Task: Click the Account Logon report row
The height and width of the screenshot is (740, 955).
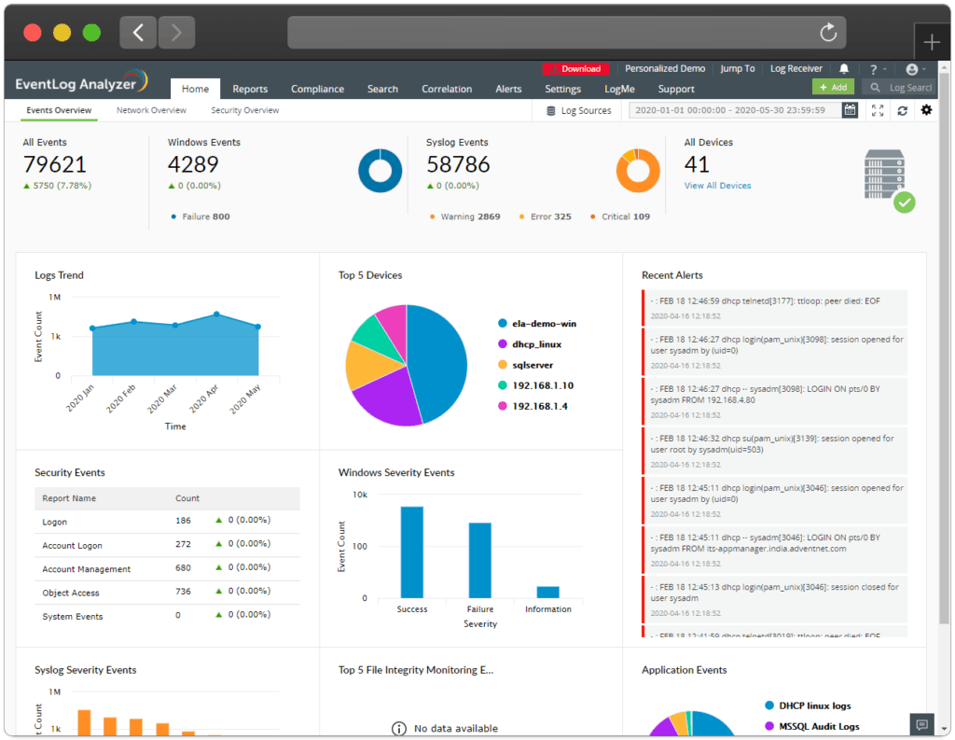Action: (x=168, y=545)
